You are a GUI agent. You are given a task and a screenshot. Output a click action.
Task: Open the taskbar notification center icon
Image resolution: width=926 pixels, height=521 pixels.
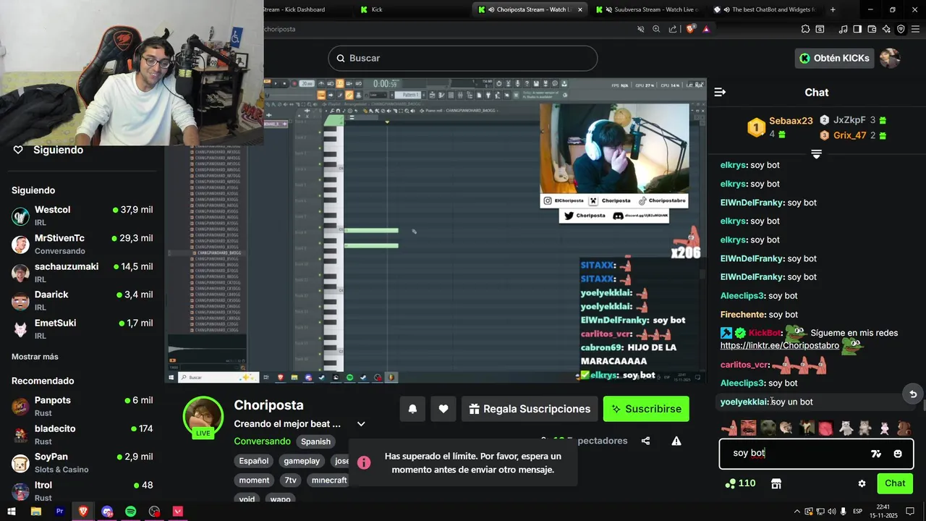pos(909,511)
